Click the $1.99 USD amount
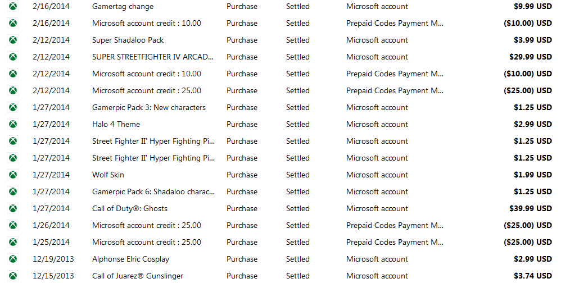The height and width of the screenshot is (283, 561). (533, 175)
